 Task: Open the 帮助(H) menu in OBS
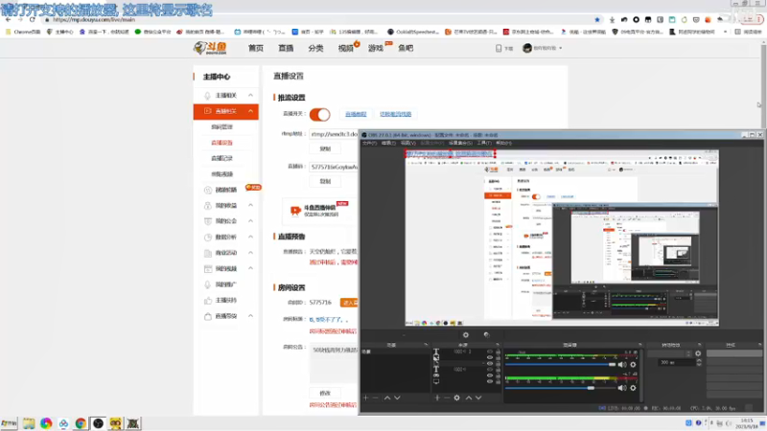[x=504, y=143]
